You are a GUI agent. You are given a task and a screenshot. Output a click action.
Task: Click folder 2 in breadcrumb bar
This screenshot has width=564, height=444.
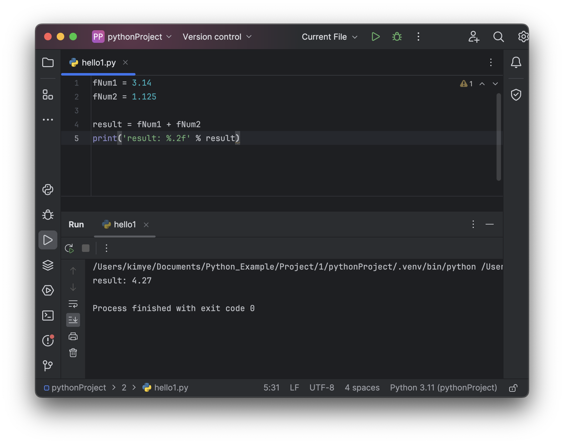click(x=124, y=388)
